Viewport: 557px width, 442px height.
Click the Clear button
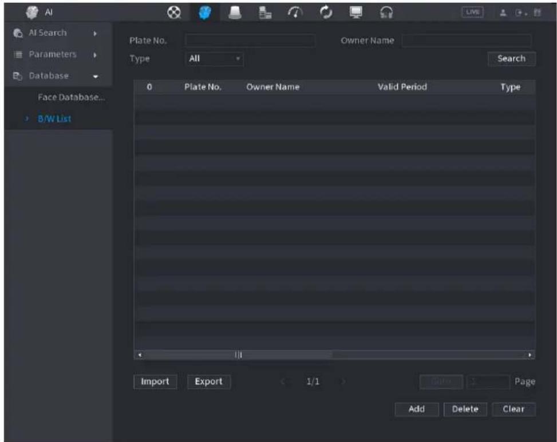[x=513, y=409]
